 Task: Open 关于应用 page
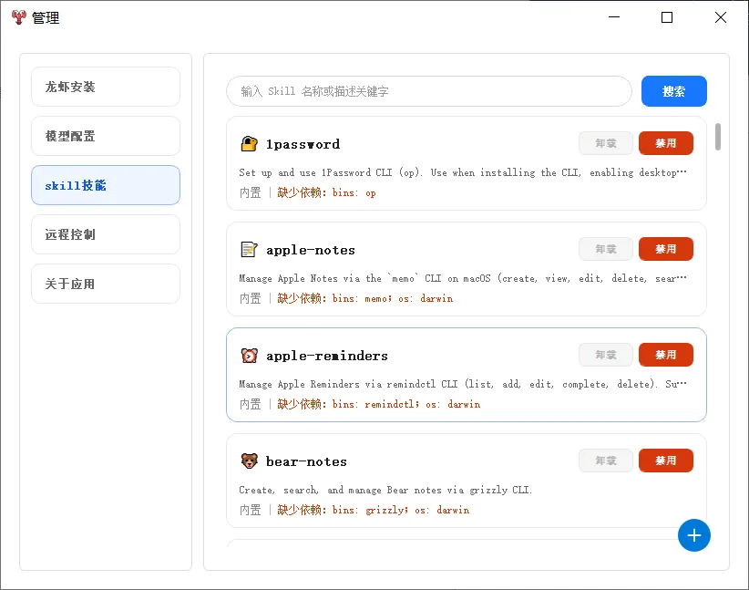(106, 284)
